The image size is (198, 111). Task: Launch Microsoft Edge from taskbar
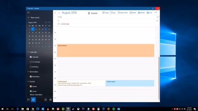(x=18, y=109)
